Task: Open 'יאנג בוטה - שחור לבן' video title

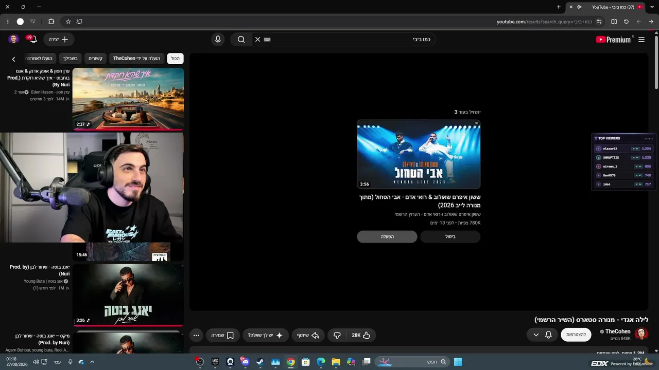Action: (40, 270)
